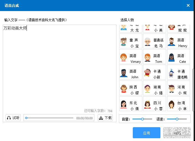
Task: Choose the 台湾 小林 voice character
Action: coord(178,104)
